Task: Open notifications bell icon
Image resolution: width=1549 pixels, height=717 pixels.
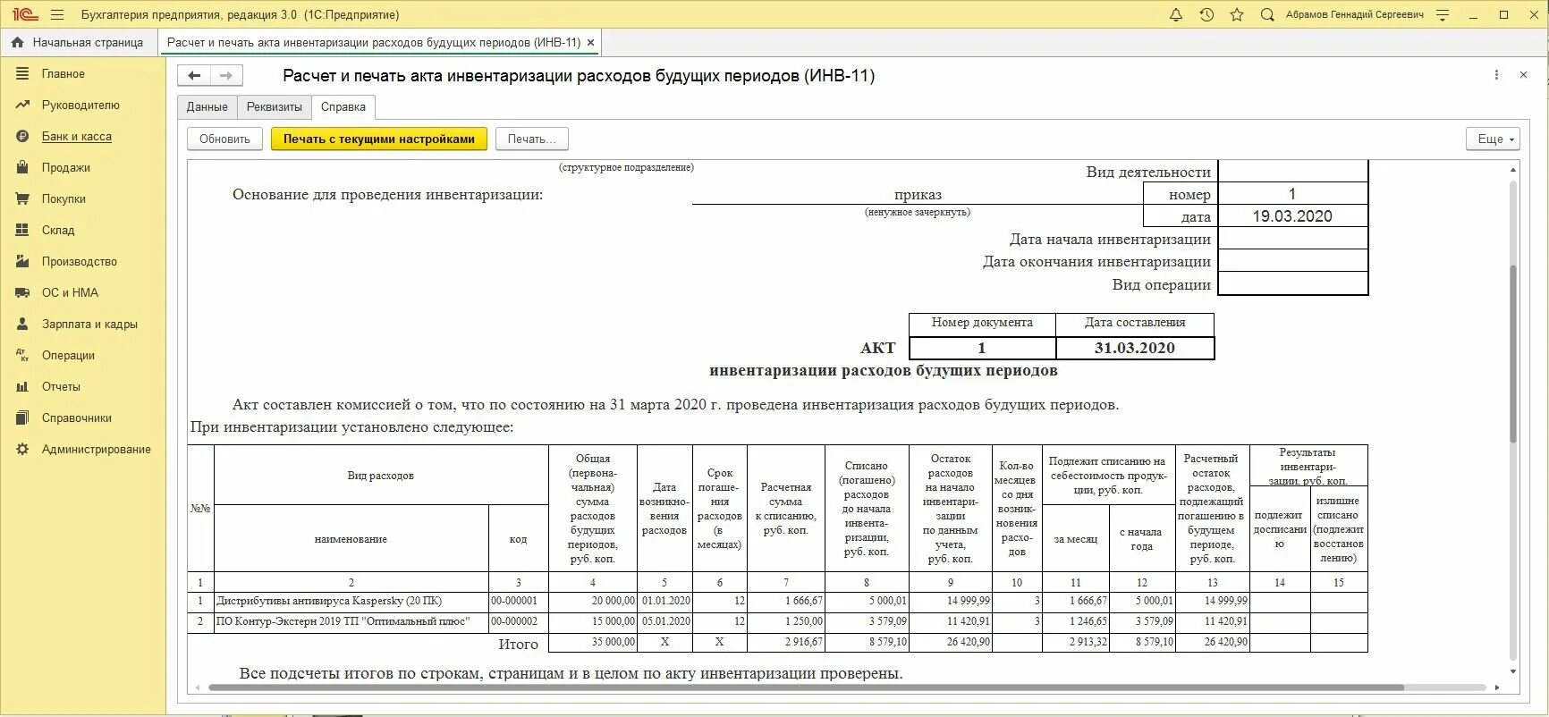Action: coord(1176,15)
